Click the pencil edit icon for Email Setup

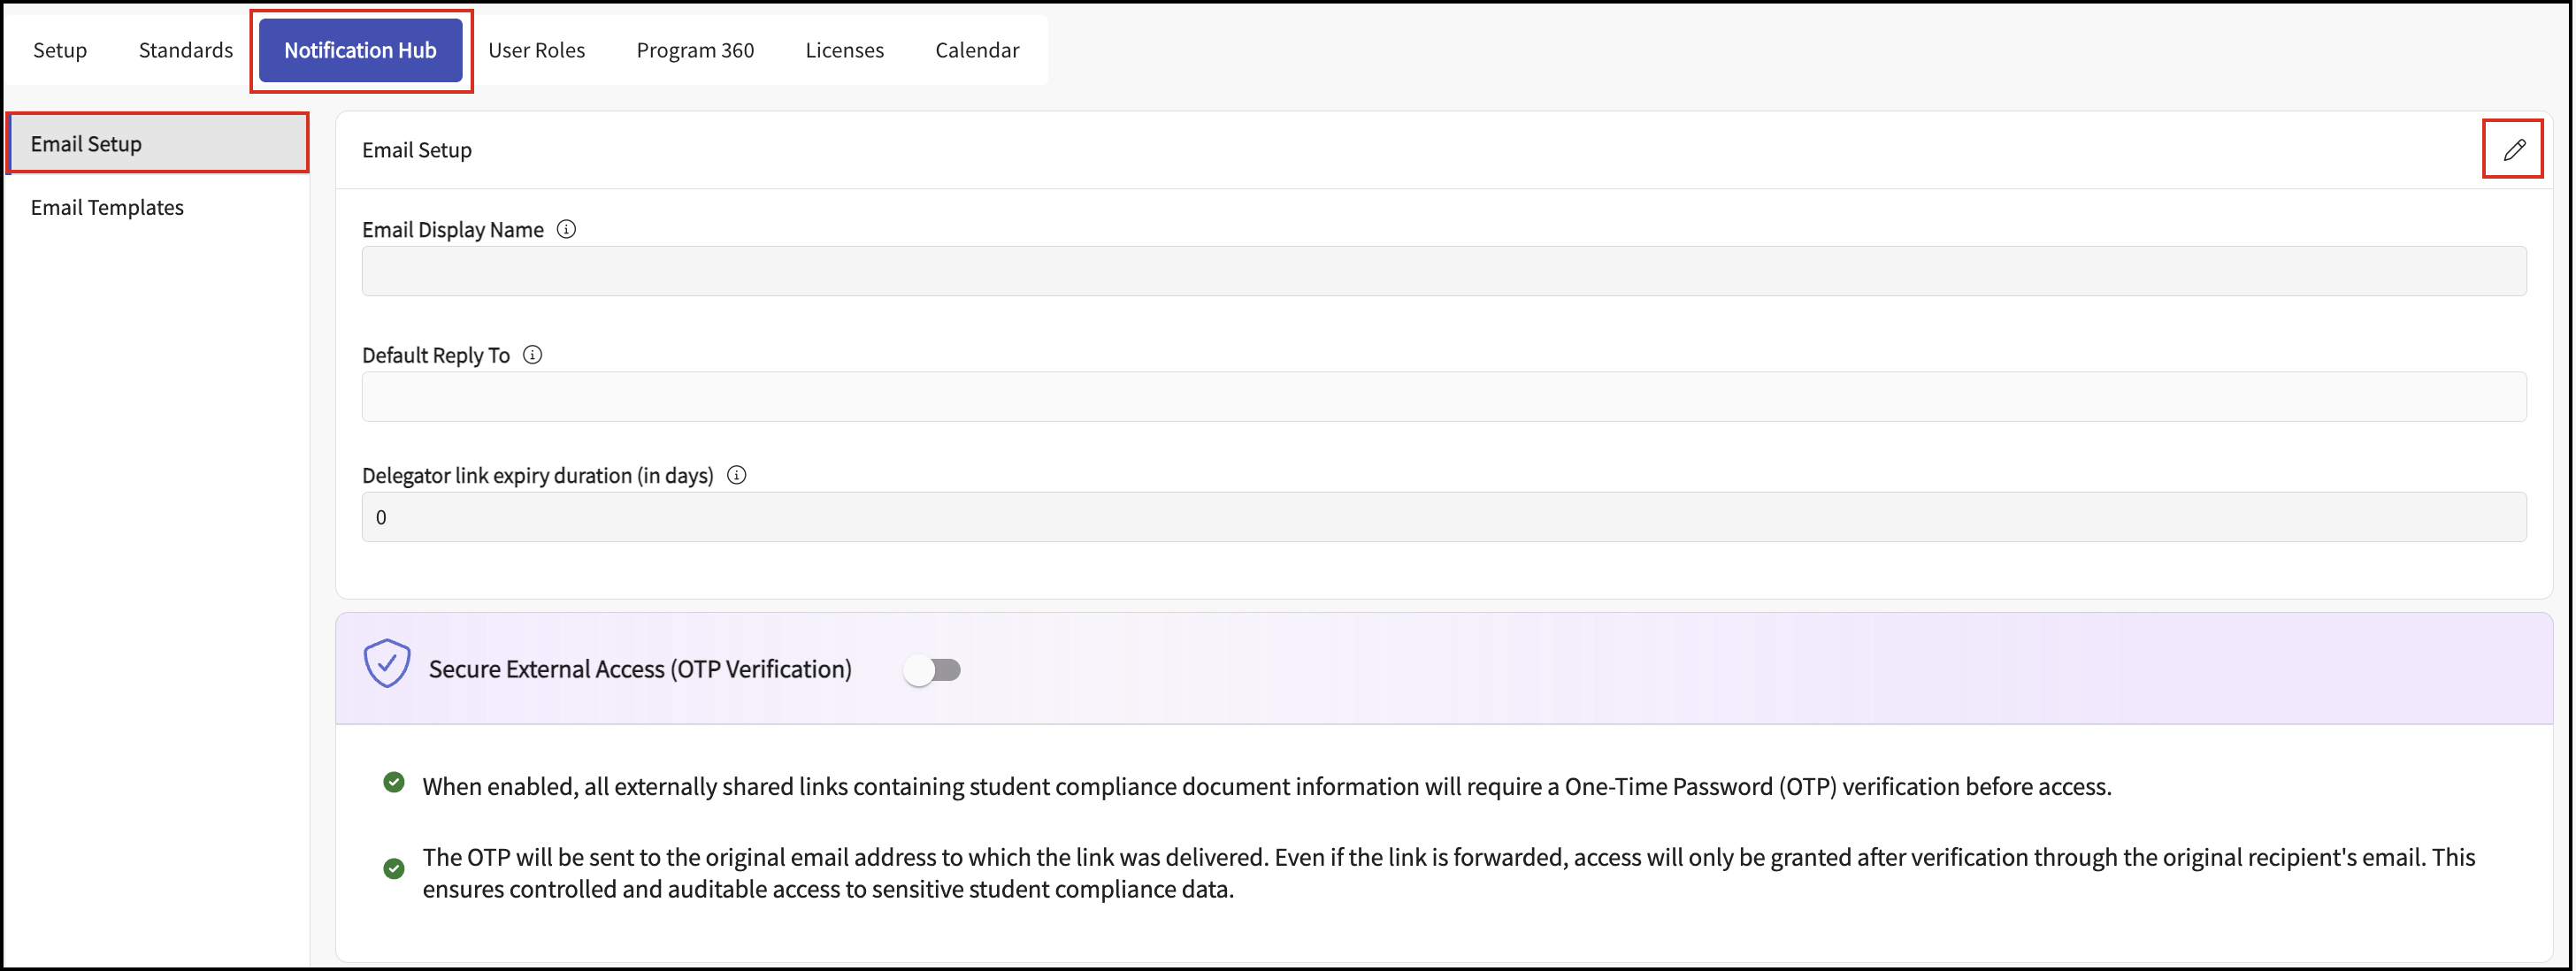(x=2513, y=150)
